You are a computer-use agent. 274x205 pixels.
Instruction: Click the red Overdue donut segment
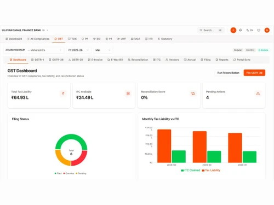click(81, 160)
